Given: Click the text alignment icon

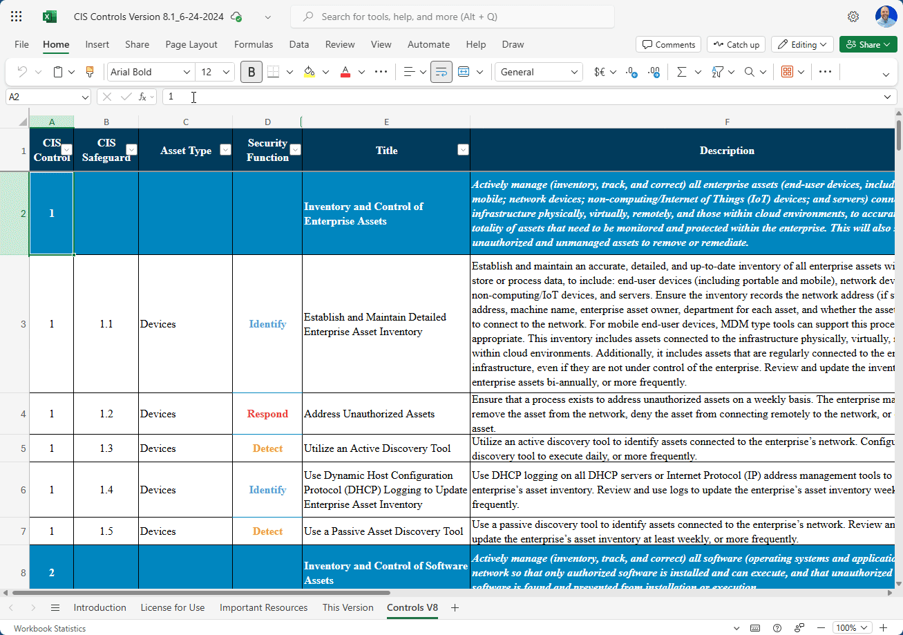Looking at the screenshot, I should click(409, 72).
